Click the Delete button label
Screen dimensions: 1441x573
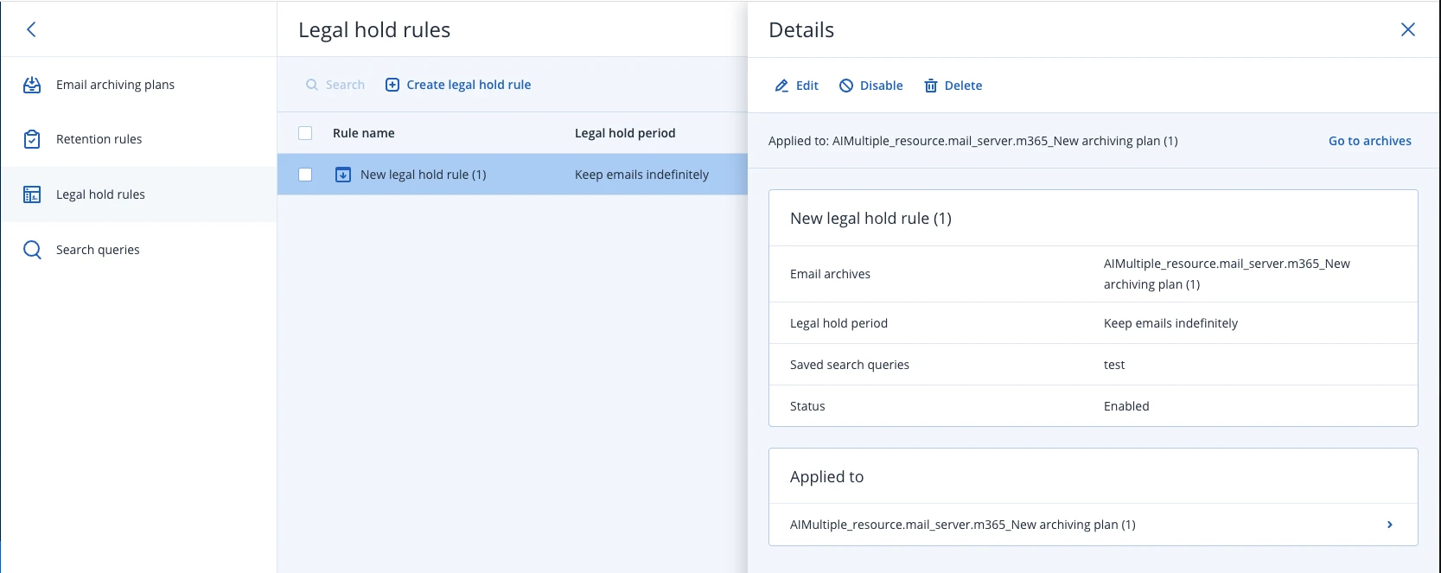pos(963,86)
